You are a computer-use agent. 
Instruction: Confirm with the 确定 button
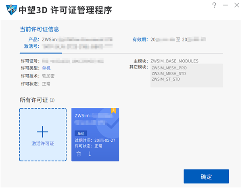(x=206, y=176)
